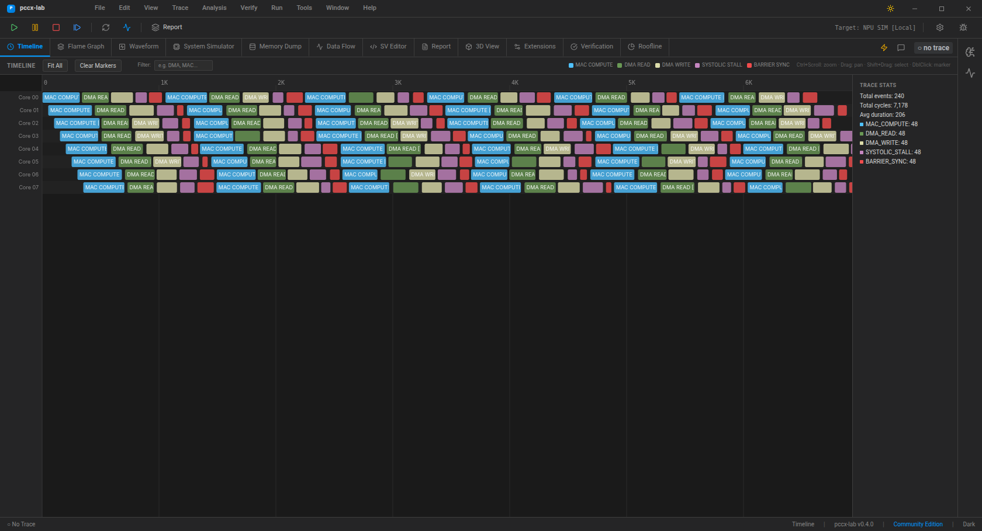Switch to the Roofline tab
Viewport: 982px width, 531px height.
[x=645, y=47]
